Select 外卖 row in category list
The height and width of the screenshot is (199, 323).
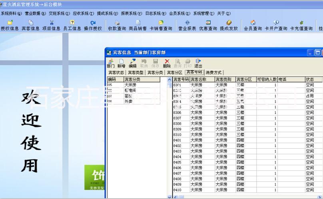[x=134, y=101]
